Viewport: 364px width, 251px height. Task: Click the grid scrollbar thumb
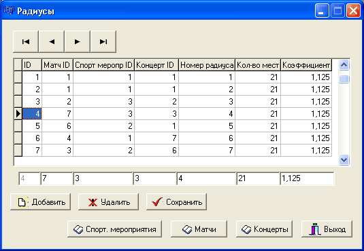tap(344, 79)
